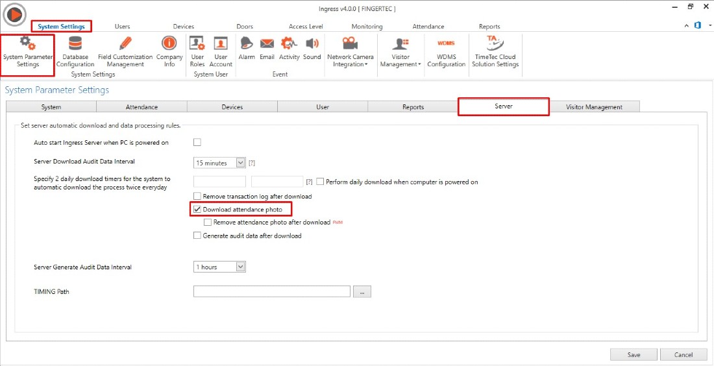Switch to the Monitoring ribbon tab

pos(367,27)
